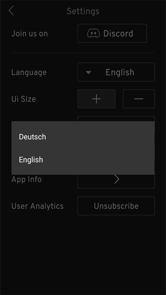Click the Discord text on the button
The height and width of the screenshot is (295, 166).
coord(118,34)
